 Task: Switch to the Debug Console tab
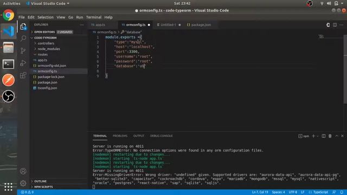pyautogui.click(x=161, y=136)
